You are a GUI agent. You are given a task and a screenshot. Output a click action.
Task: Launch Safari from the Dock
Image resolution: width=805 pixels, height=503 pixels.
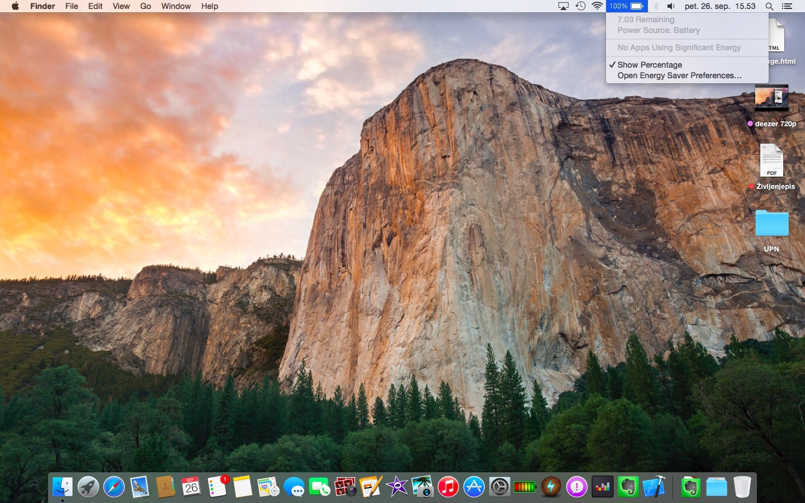pyautogui.click(x=114, y=487)
